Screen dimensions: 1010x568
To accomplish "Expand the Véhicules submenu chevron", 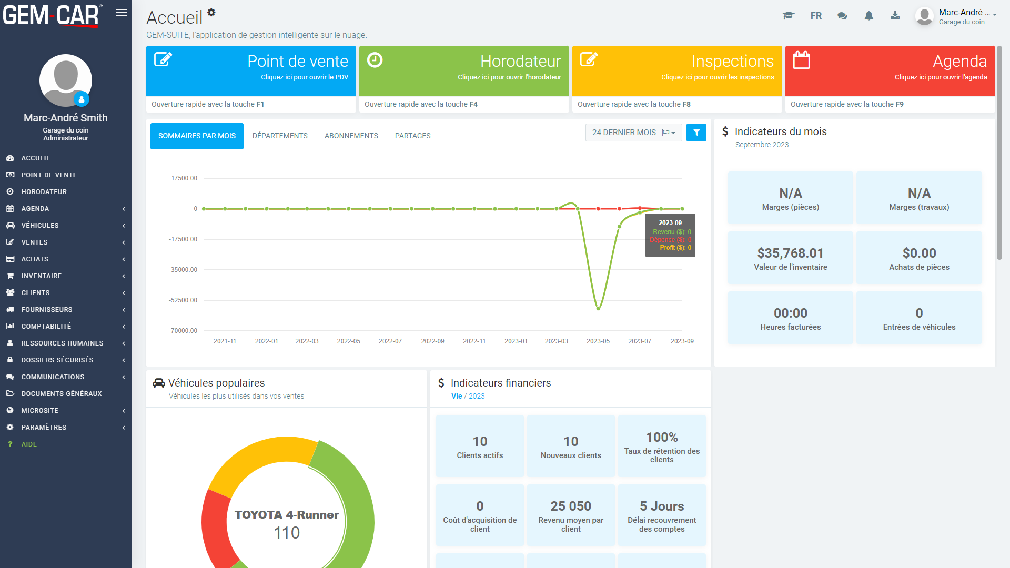I will point(124,226).
